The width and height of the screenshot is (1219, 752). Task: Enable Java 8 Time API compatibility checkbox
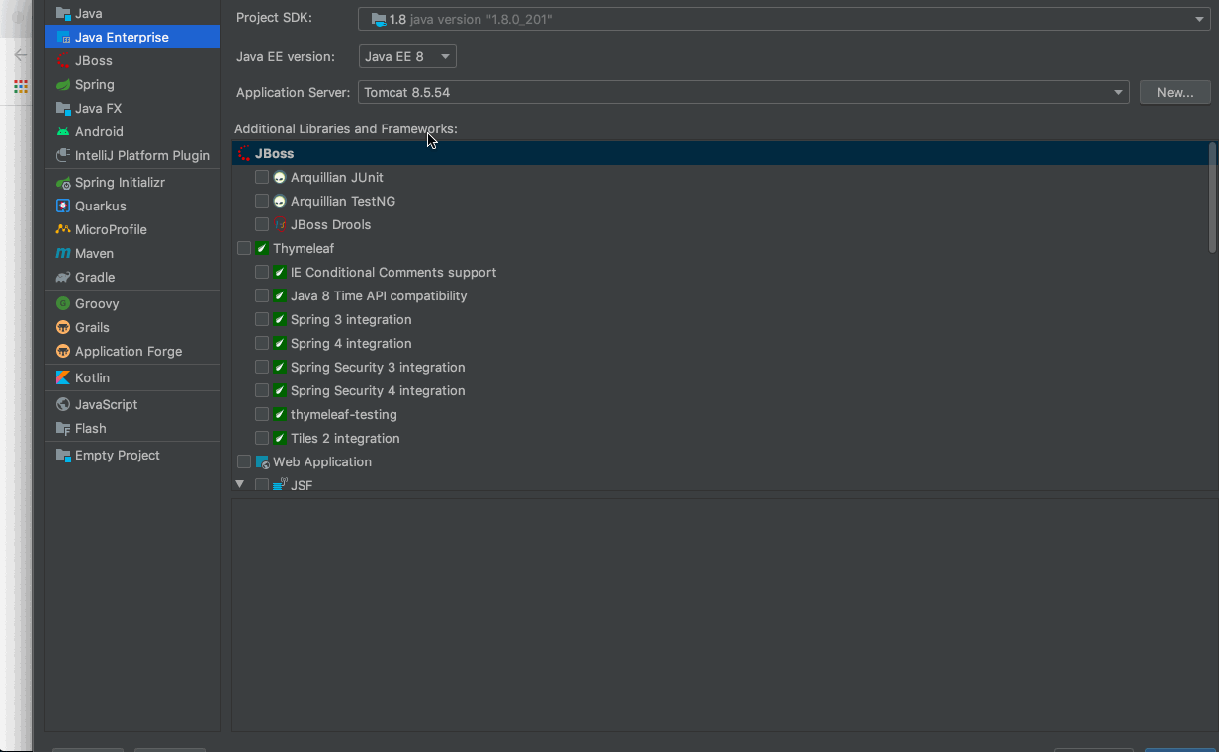click(262, 296)
